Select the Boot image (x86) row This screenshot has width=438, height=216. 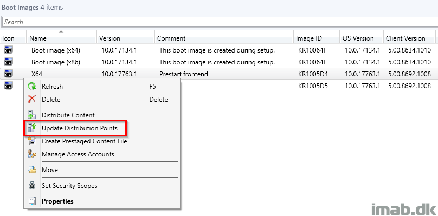219,62
